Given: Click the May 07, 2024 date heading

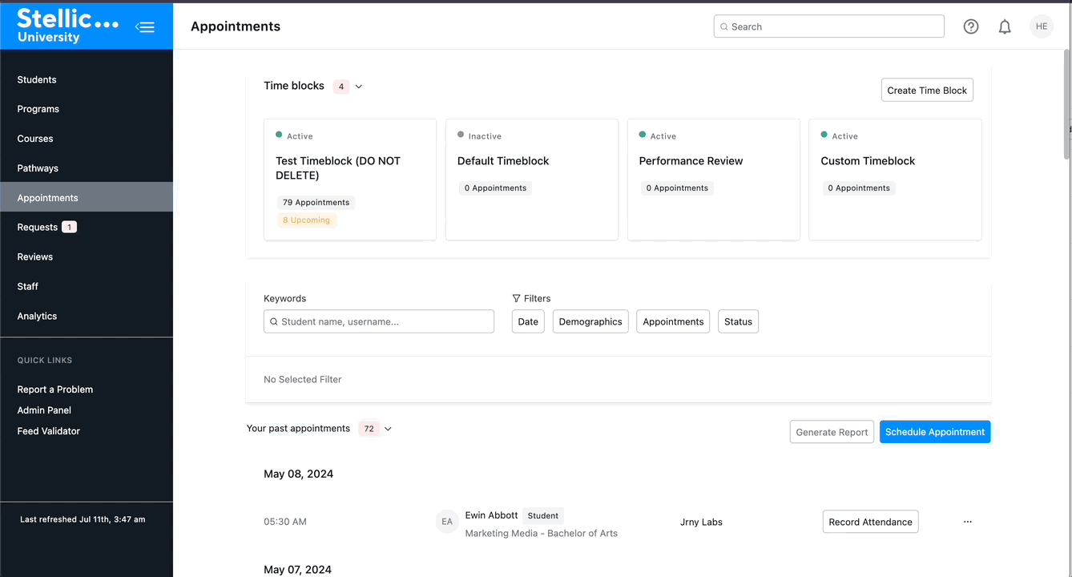Looking at the screenshot, I should tap(298, 569).
